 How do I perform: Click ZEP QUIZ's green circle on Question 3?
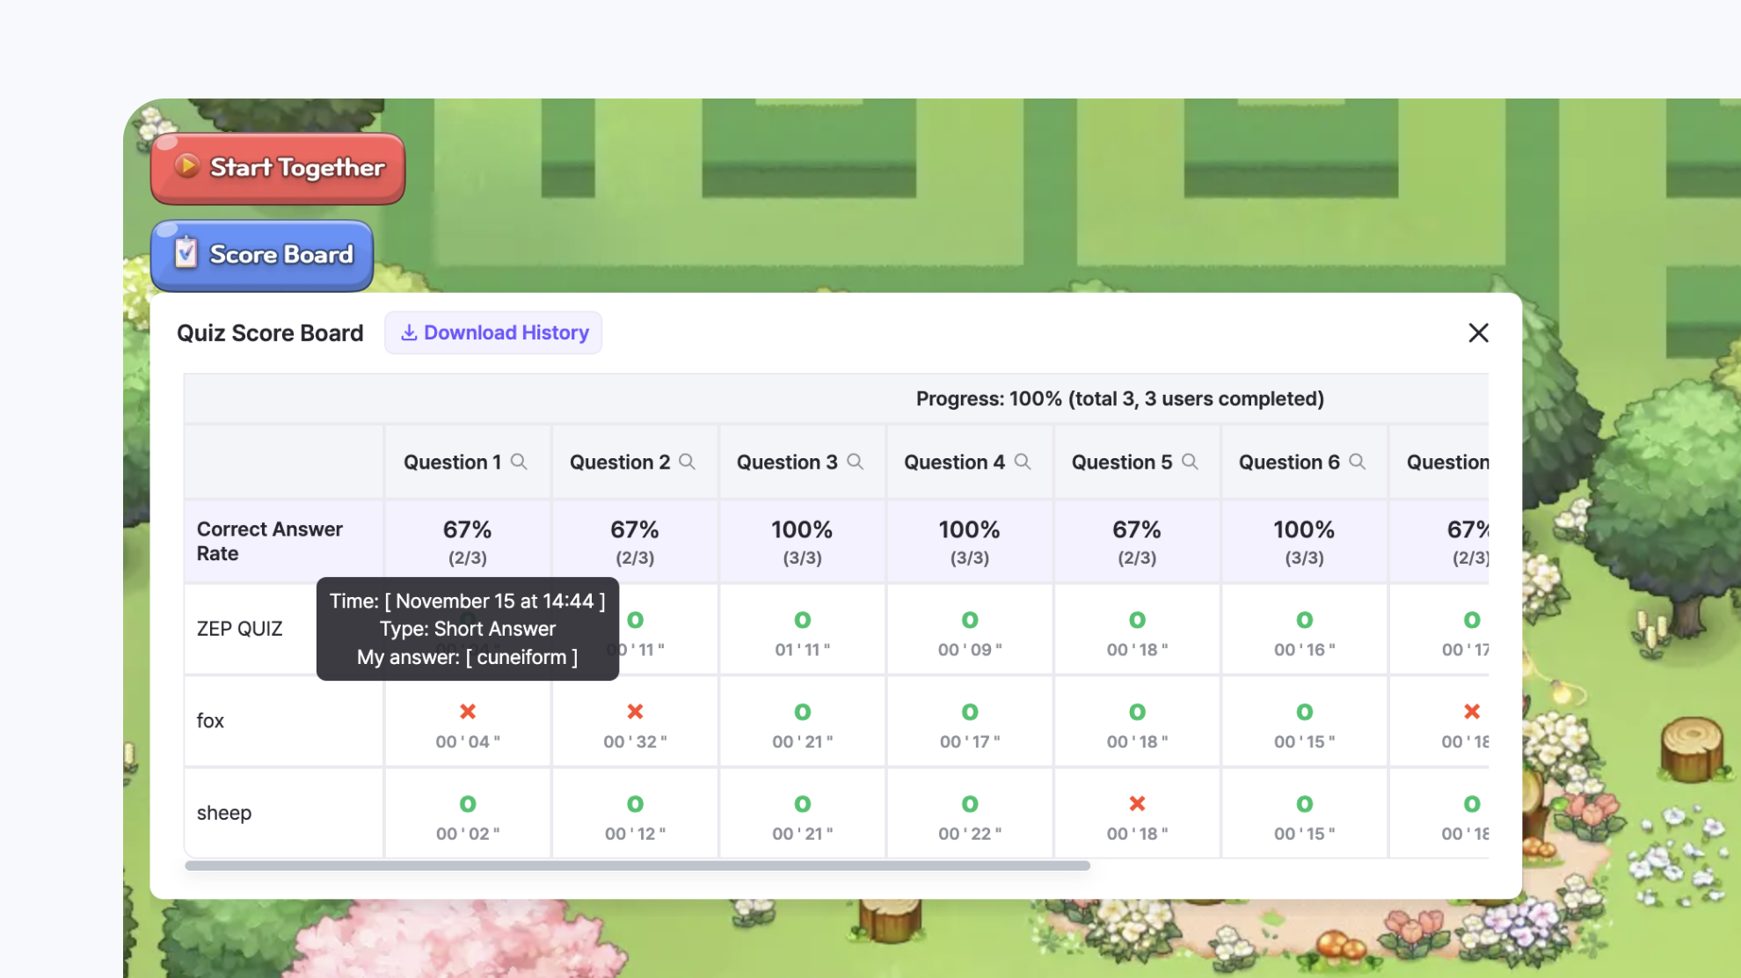tap(802, 620)
